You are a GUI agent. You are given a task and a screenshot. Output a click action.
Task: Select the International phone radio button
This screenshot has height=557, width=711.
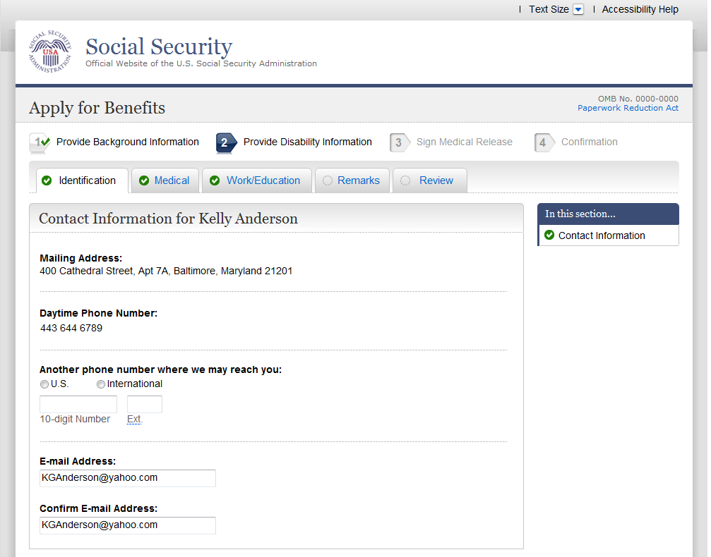click(101, 384)
